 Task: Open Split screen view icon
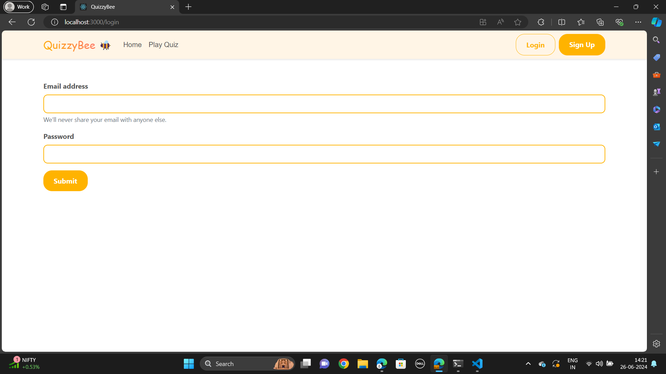[x=562, y=22]
